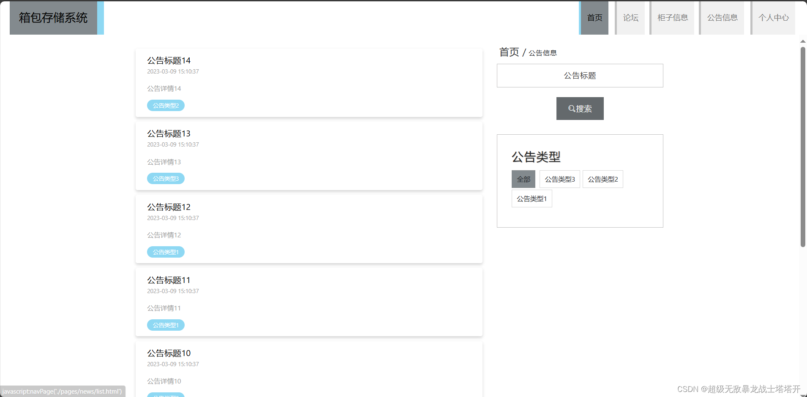Viewport: 807px width, 397px height.
Task: Click the 公告详情14 description text
Action: 164,89
